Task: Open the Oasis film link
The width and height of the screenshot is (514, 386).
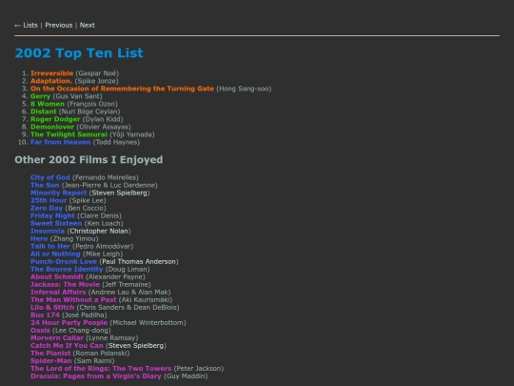Action: tap(40, 330)
